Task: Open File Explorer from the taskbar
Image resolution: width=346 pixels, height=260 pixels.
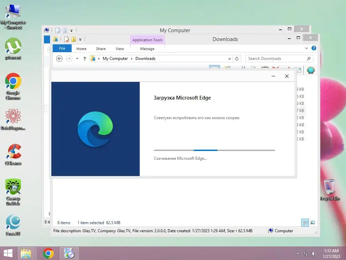Action: (x=26, y=253)
